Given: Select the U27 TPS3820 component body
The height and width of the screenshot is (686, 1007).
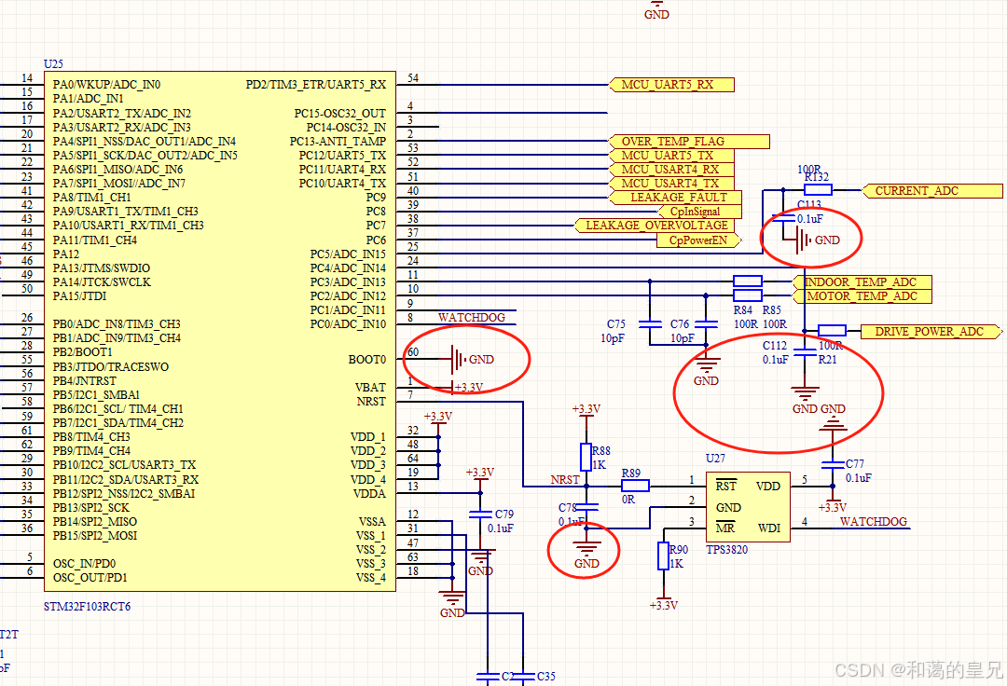Looking at the screenshot, I should point(748,507).
